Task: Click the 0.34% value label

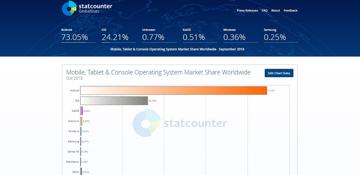Action: 85,131
